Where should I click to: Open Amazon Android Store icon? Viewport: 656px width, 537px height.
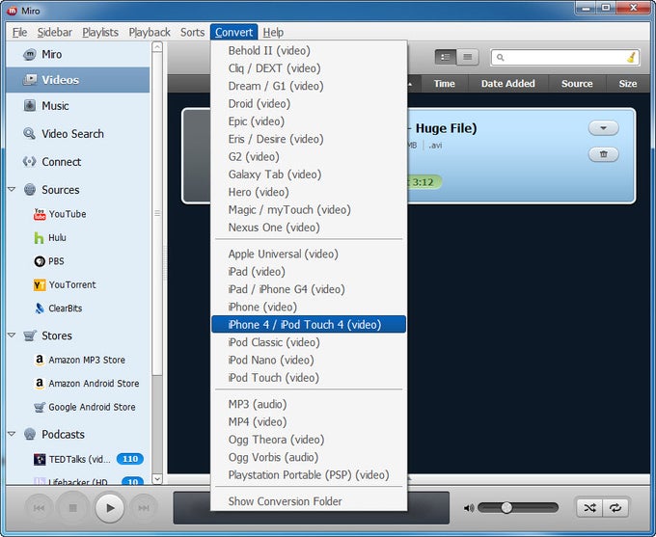[40, 383]
